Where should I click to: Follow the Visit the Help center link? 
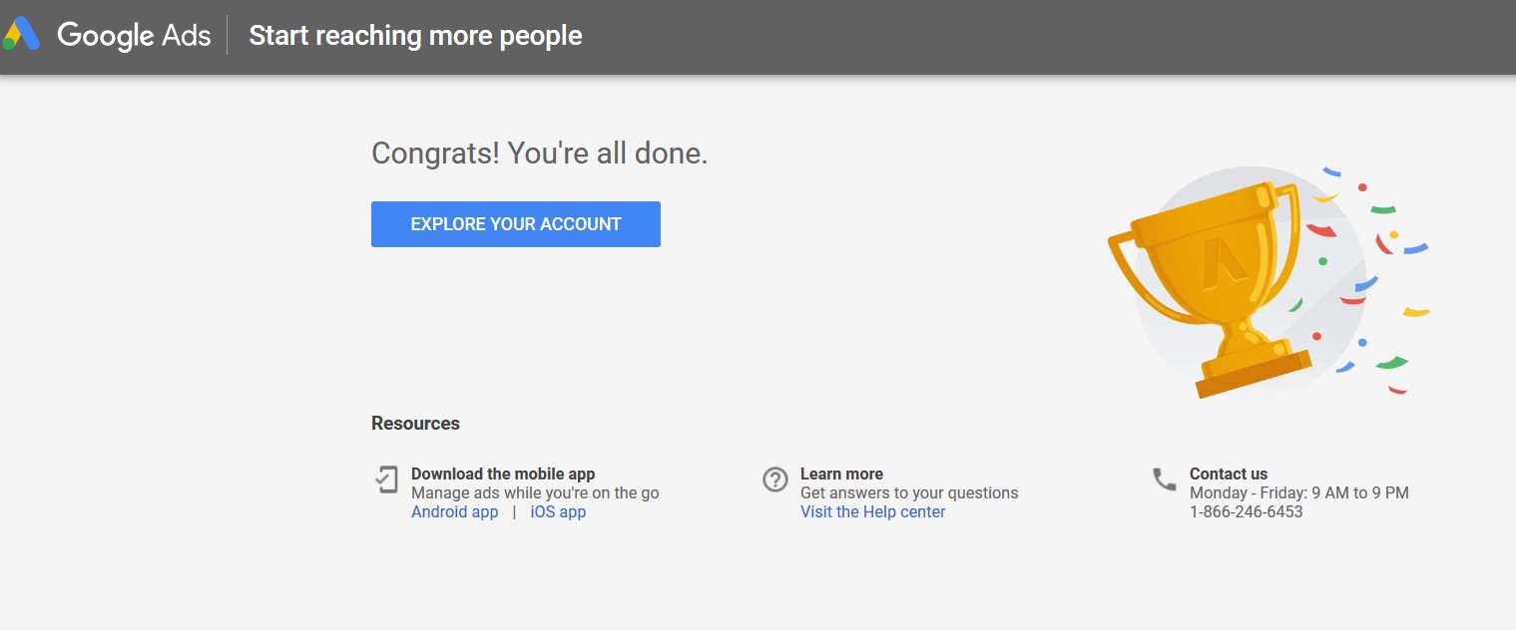click(x=872, y=512)
